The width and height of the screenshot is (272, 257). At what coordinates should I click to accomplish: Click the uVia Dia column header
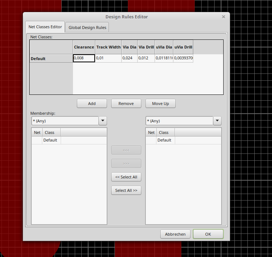pos(164,47)
